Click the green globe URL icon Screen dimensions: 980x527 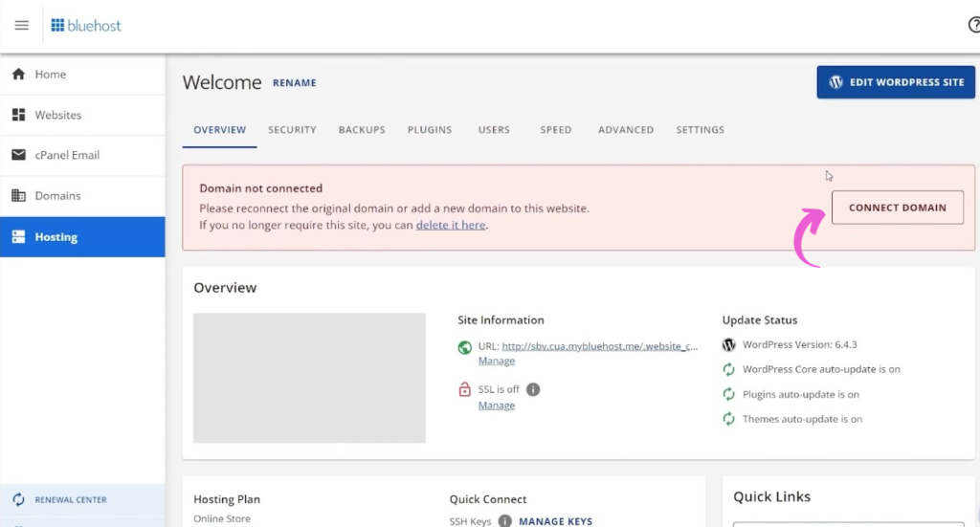click(x=464, y=347)
